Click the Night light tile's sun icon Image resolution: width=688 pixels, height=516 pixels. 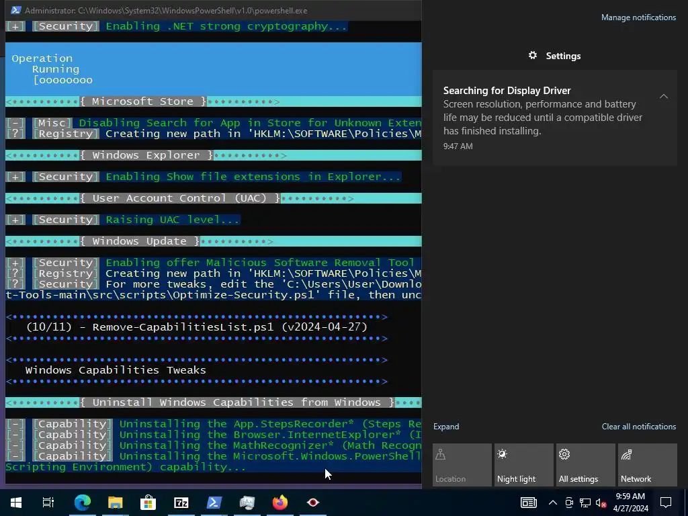click(x=503, y=454)
